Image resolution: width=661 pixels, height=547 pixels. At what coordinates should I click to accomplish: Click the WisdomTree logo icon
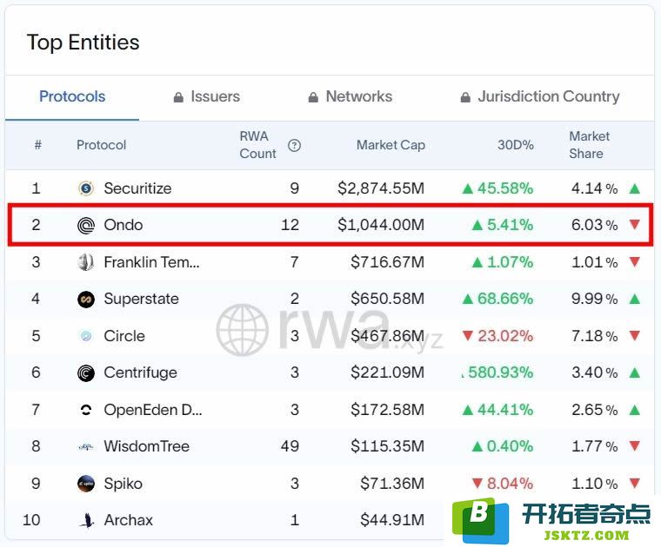[x=86, y=446]
